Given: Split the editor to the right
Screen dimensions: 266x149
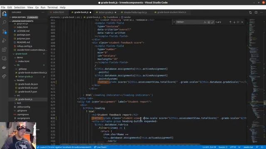Looking at the screenshot, I should coord(256,12).
